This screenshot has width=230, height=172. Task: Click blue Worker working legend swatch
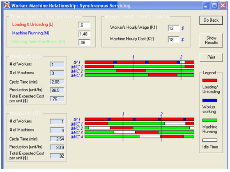210,100
